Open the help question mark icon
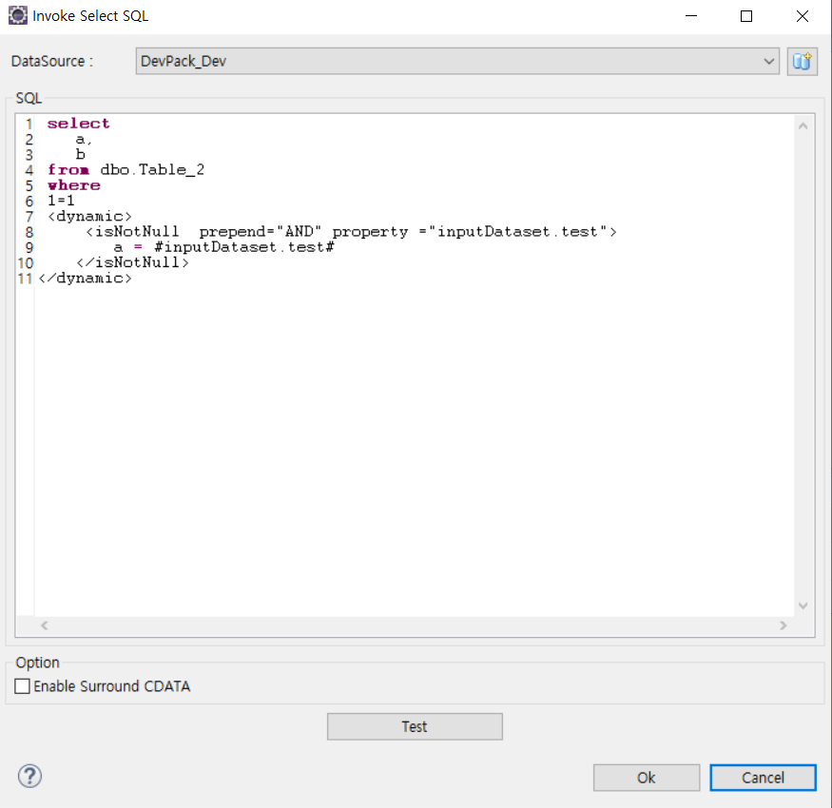The image size is (832, 808). 29,776
